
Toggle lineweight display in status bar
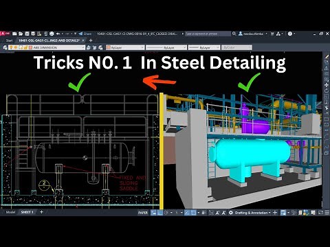point(204,213)
